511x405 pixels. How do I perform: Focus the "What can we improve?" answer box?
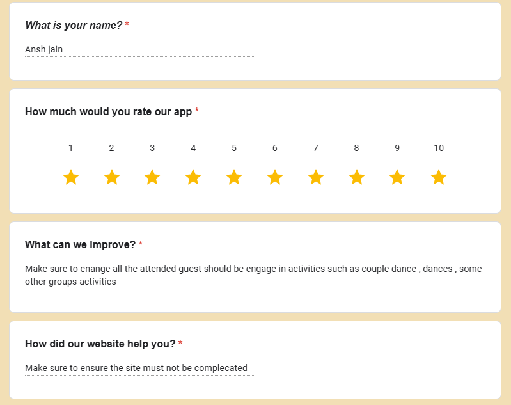click(255, 275)
